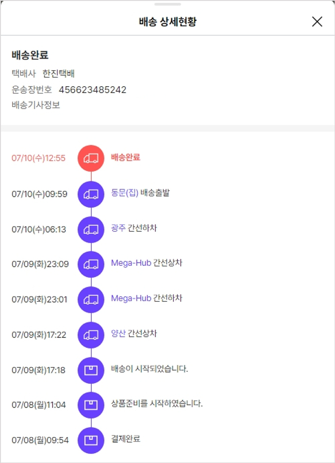Grab the drag handle at top of sheet
Screen dimensions: 335x463
pos(167,4)
